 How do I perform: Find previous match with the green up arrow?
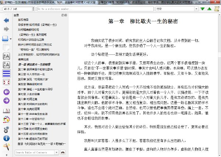210,9
